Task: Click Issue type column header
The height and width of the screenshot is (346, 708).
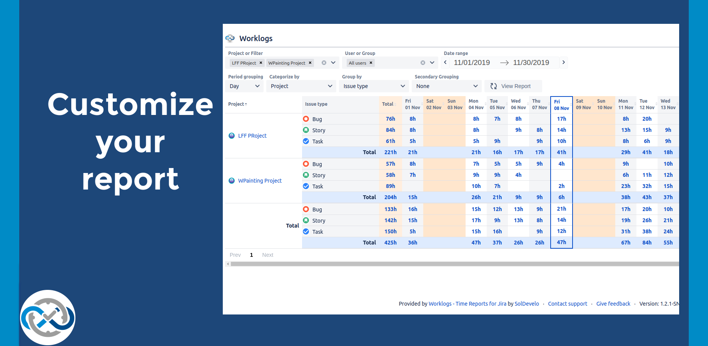Action: [316, 104]
